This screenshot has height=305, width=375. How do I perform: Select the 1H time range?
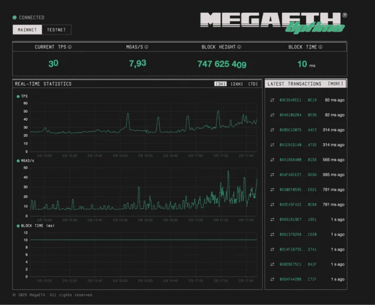click(x=220, y=84)
